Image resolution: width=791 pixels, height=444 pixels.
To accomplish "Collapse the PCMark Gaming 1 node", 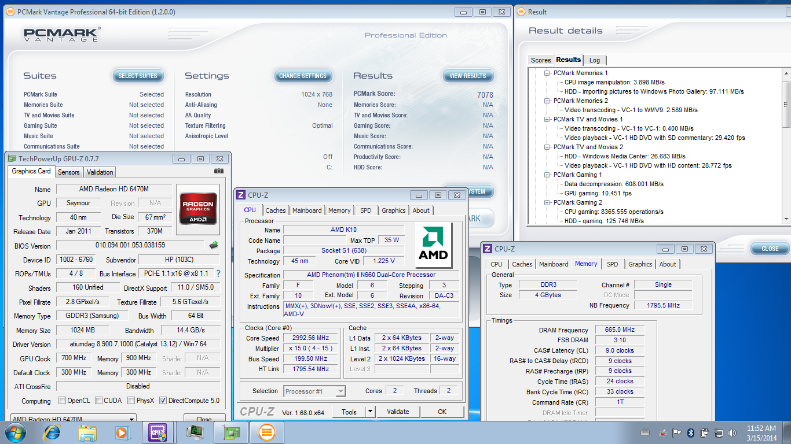I will (x=547, y=175).
